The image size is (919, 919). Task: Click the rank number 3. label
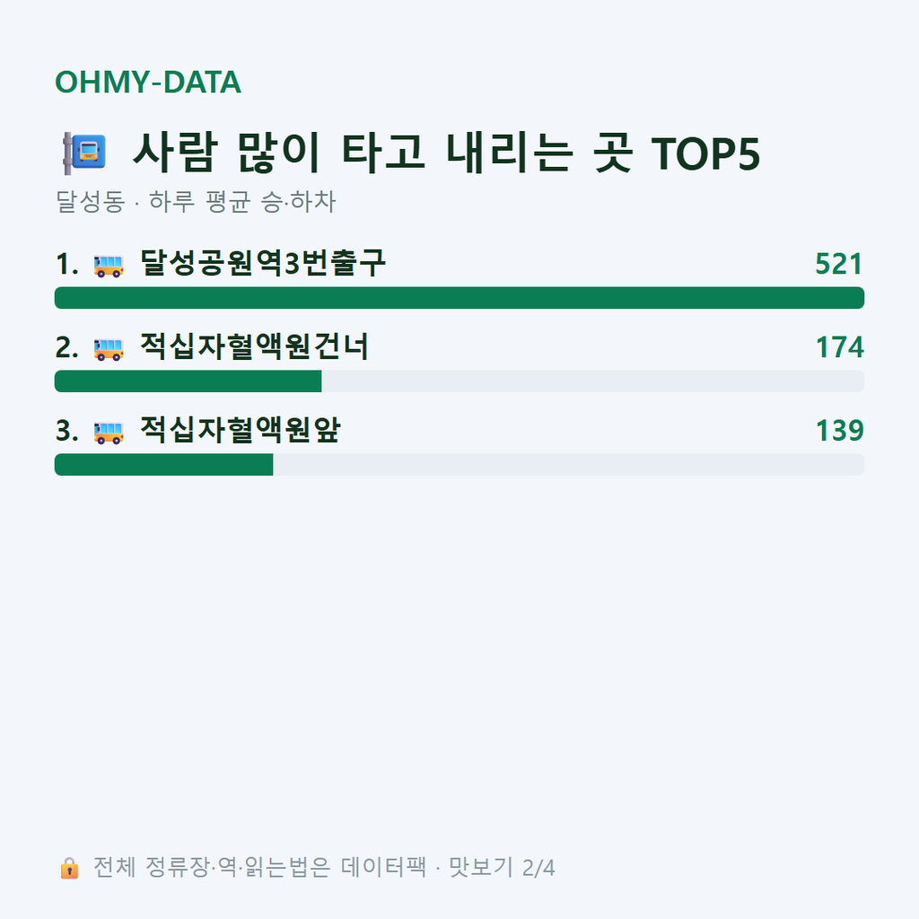(66, 430)
